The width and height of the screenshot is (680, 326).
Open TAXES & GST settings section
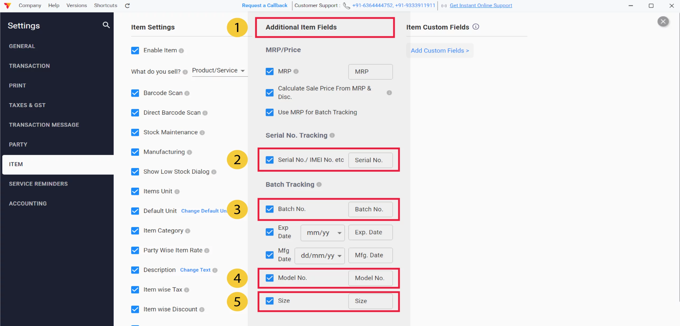pyautogui.click(x=27, y=105)
